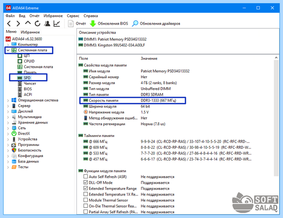
Task: Go back with the left arrow toolbar icon
Action: point(9,24)
